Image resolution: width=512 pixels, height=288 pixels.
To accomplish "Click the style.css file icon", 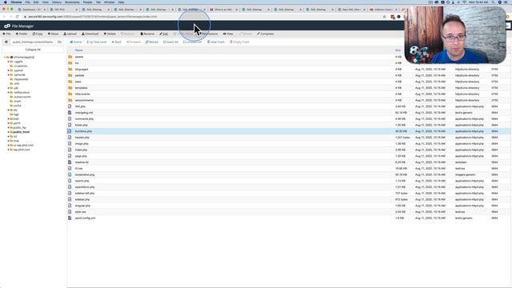I will [x=70, y=212].
